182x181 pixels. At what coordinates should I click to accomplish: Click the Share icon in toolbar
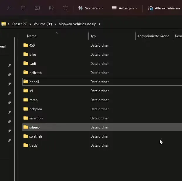tap(51, 8)
